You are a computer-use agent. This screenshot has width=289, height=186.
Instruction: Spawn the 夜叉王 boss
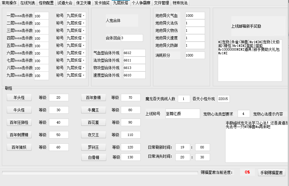pos(94,135)
